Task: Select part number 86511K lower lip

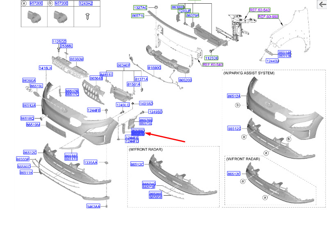Action: 26,173
